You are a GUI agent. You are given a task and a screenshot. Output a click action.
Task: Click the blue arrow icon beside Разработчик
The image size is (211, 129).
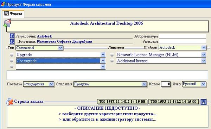(x=12, y=36)
